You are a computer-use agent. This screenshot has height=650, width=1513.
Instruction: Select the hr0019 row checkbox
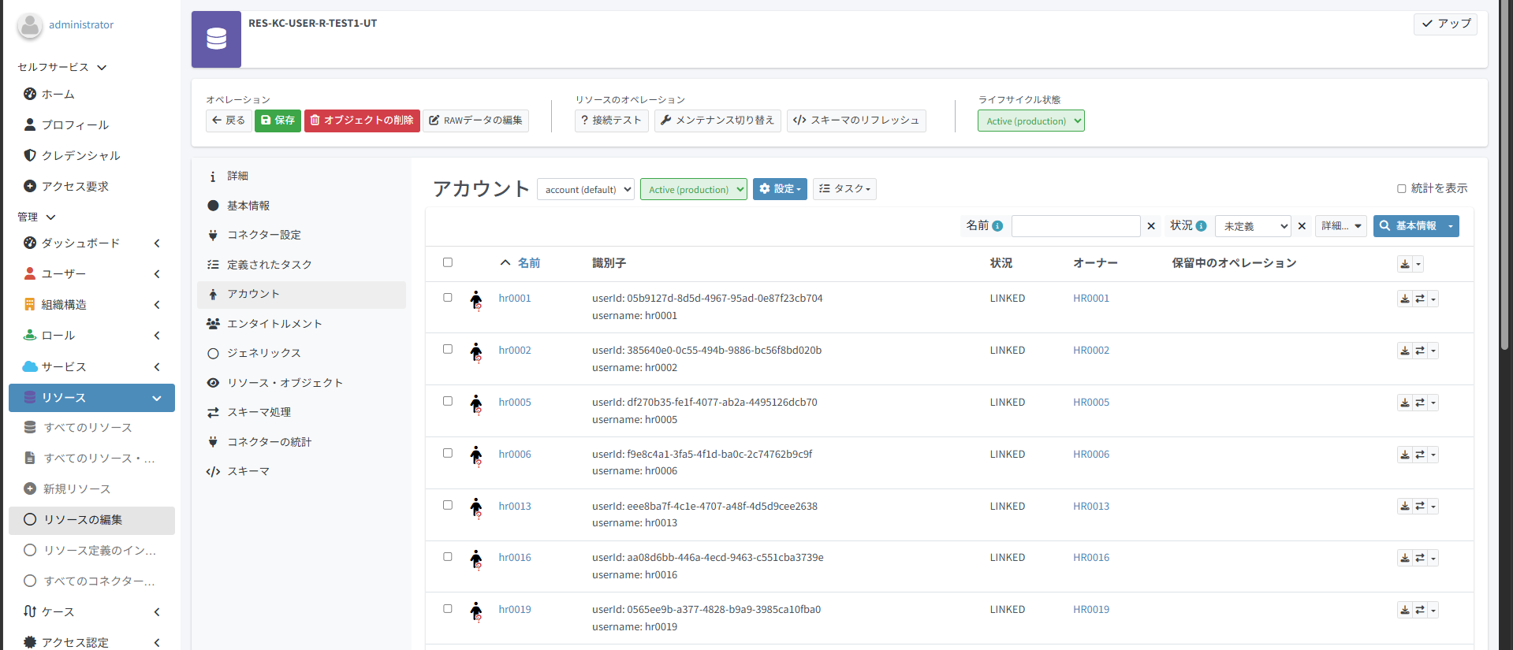coord(448,608)
